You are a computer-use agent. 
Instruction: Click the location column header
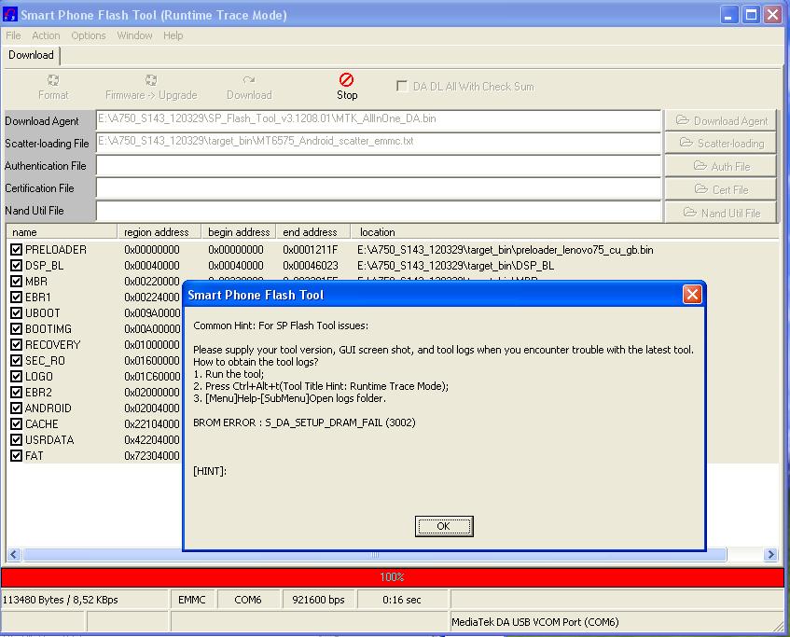click(x=564, y=232)
